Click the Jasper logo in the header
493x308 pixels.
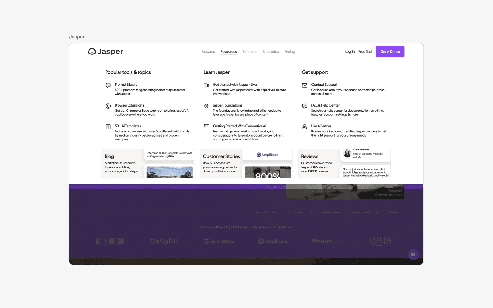(105, 52)
